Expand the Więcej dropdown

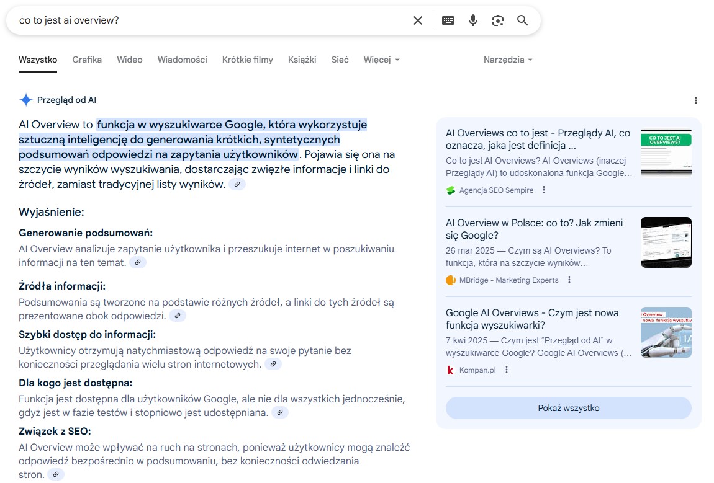tap(381, 60)
